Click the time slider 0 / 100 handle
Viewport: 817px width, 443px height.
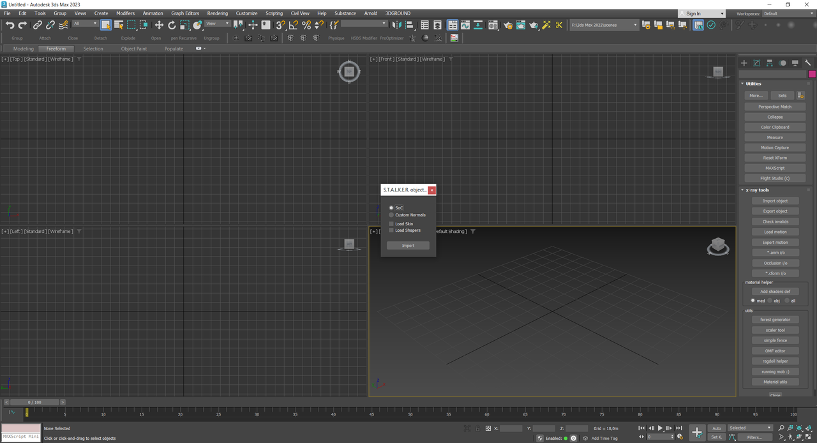[34, 402]
